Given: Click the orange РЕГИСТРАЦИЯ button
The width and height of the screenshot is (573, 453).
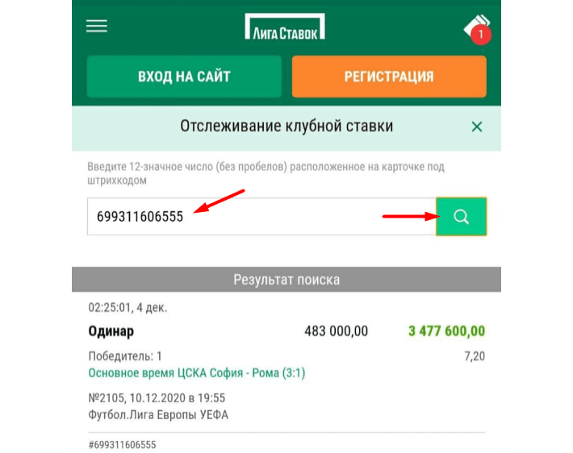Looking at the screenshot, I should click(x=389, y=77).
